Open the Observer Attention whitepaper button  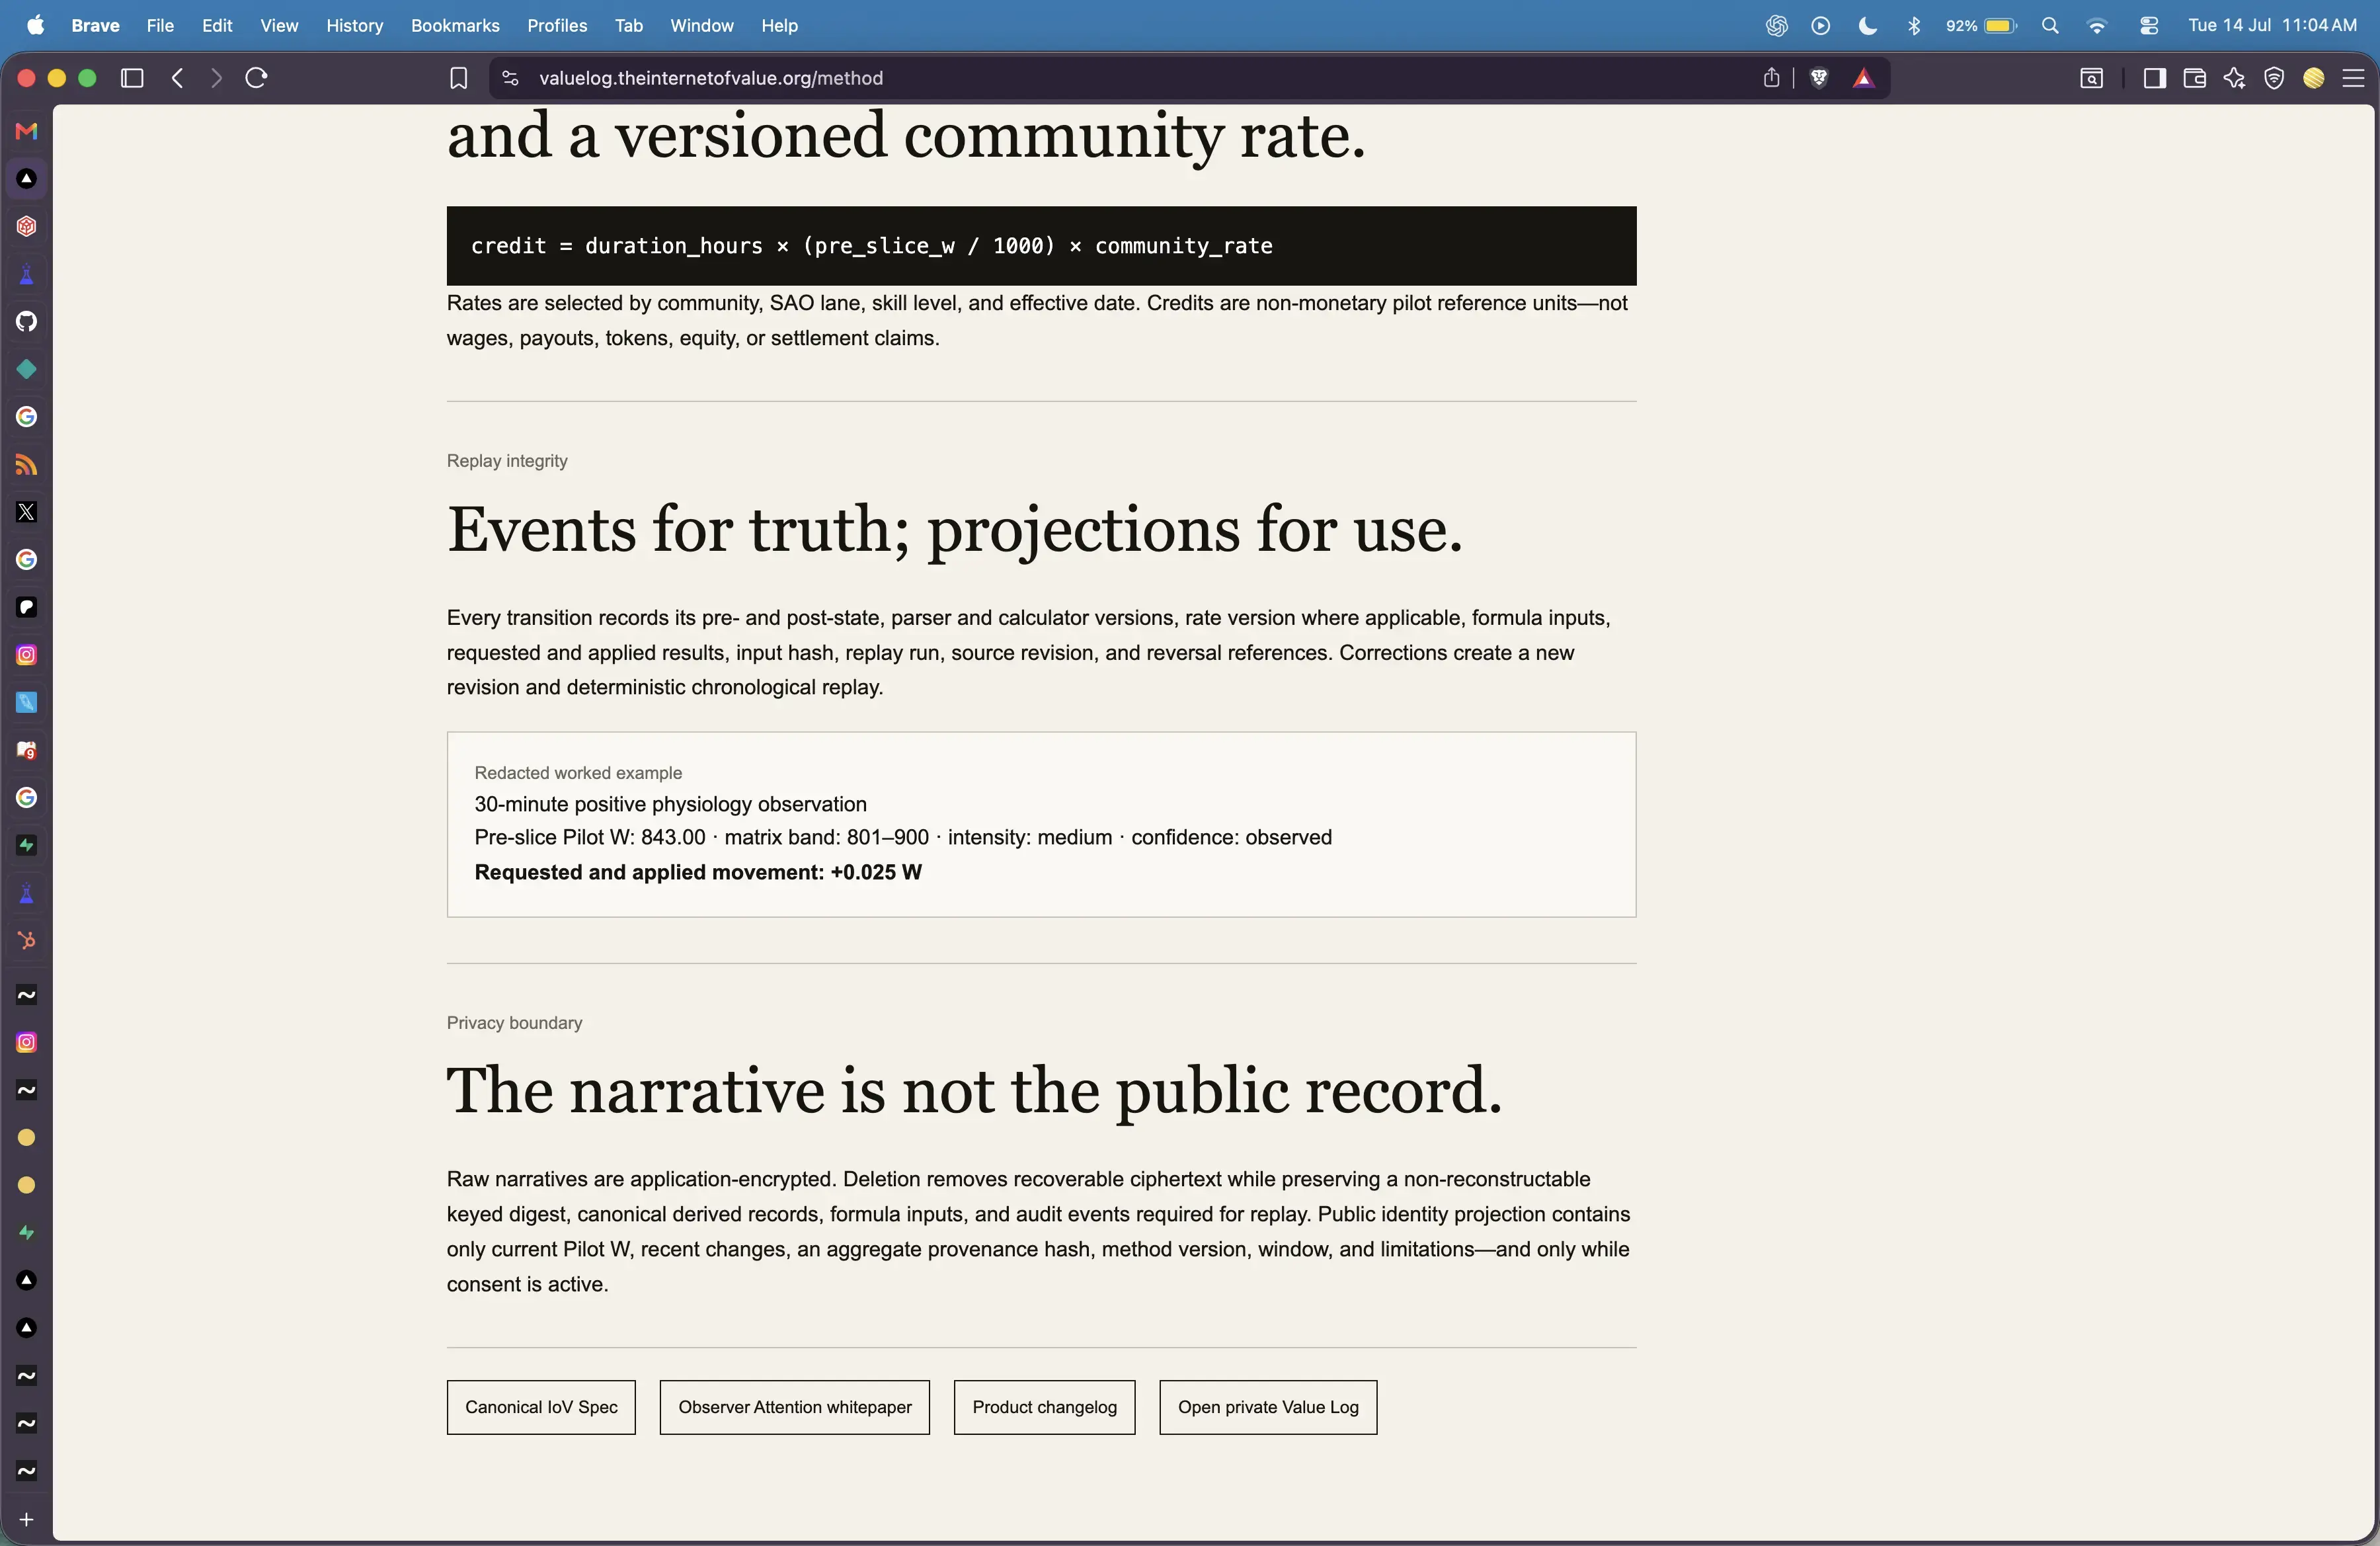[794, 1407]
